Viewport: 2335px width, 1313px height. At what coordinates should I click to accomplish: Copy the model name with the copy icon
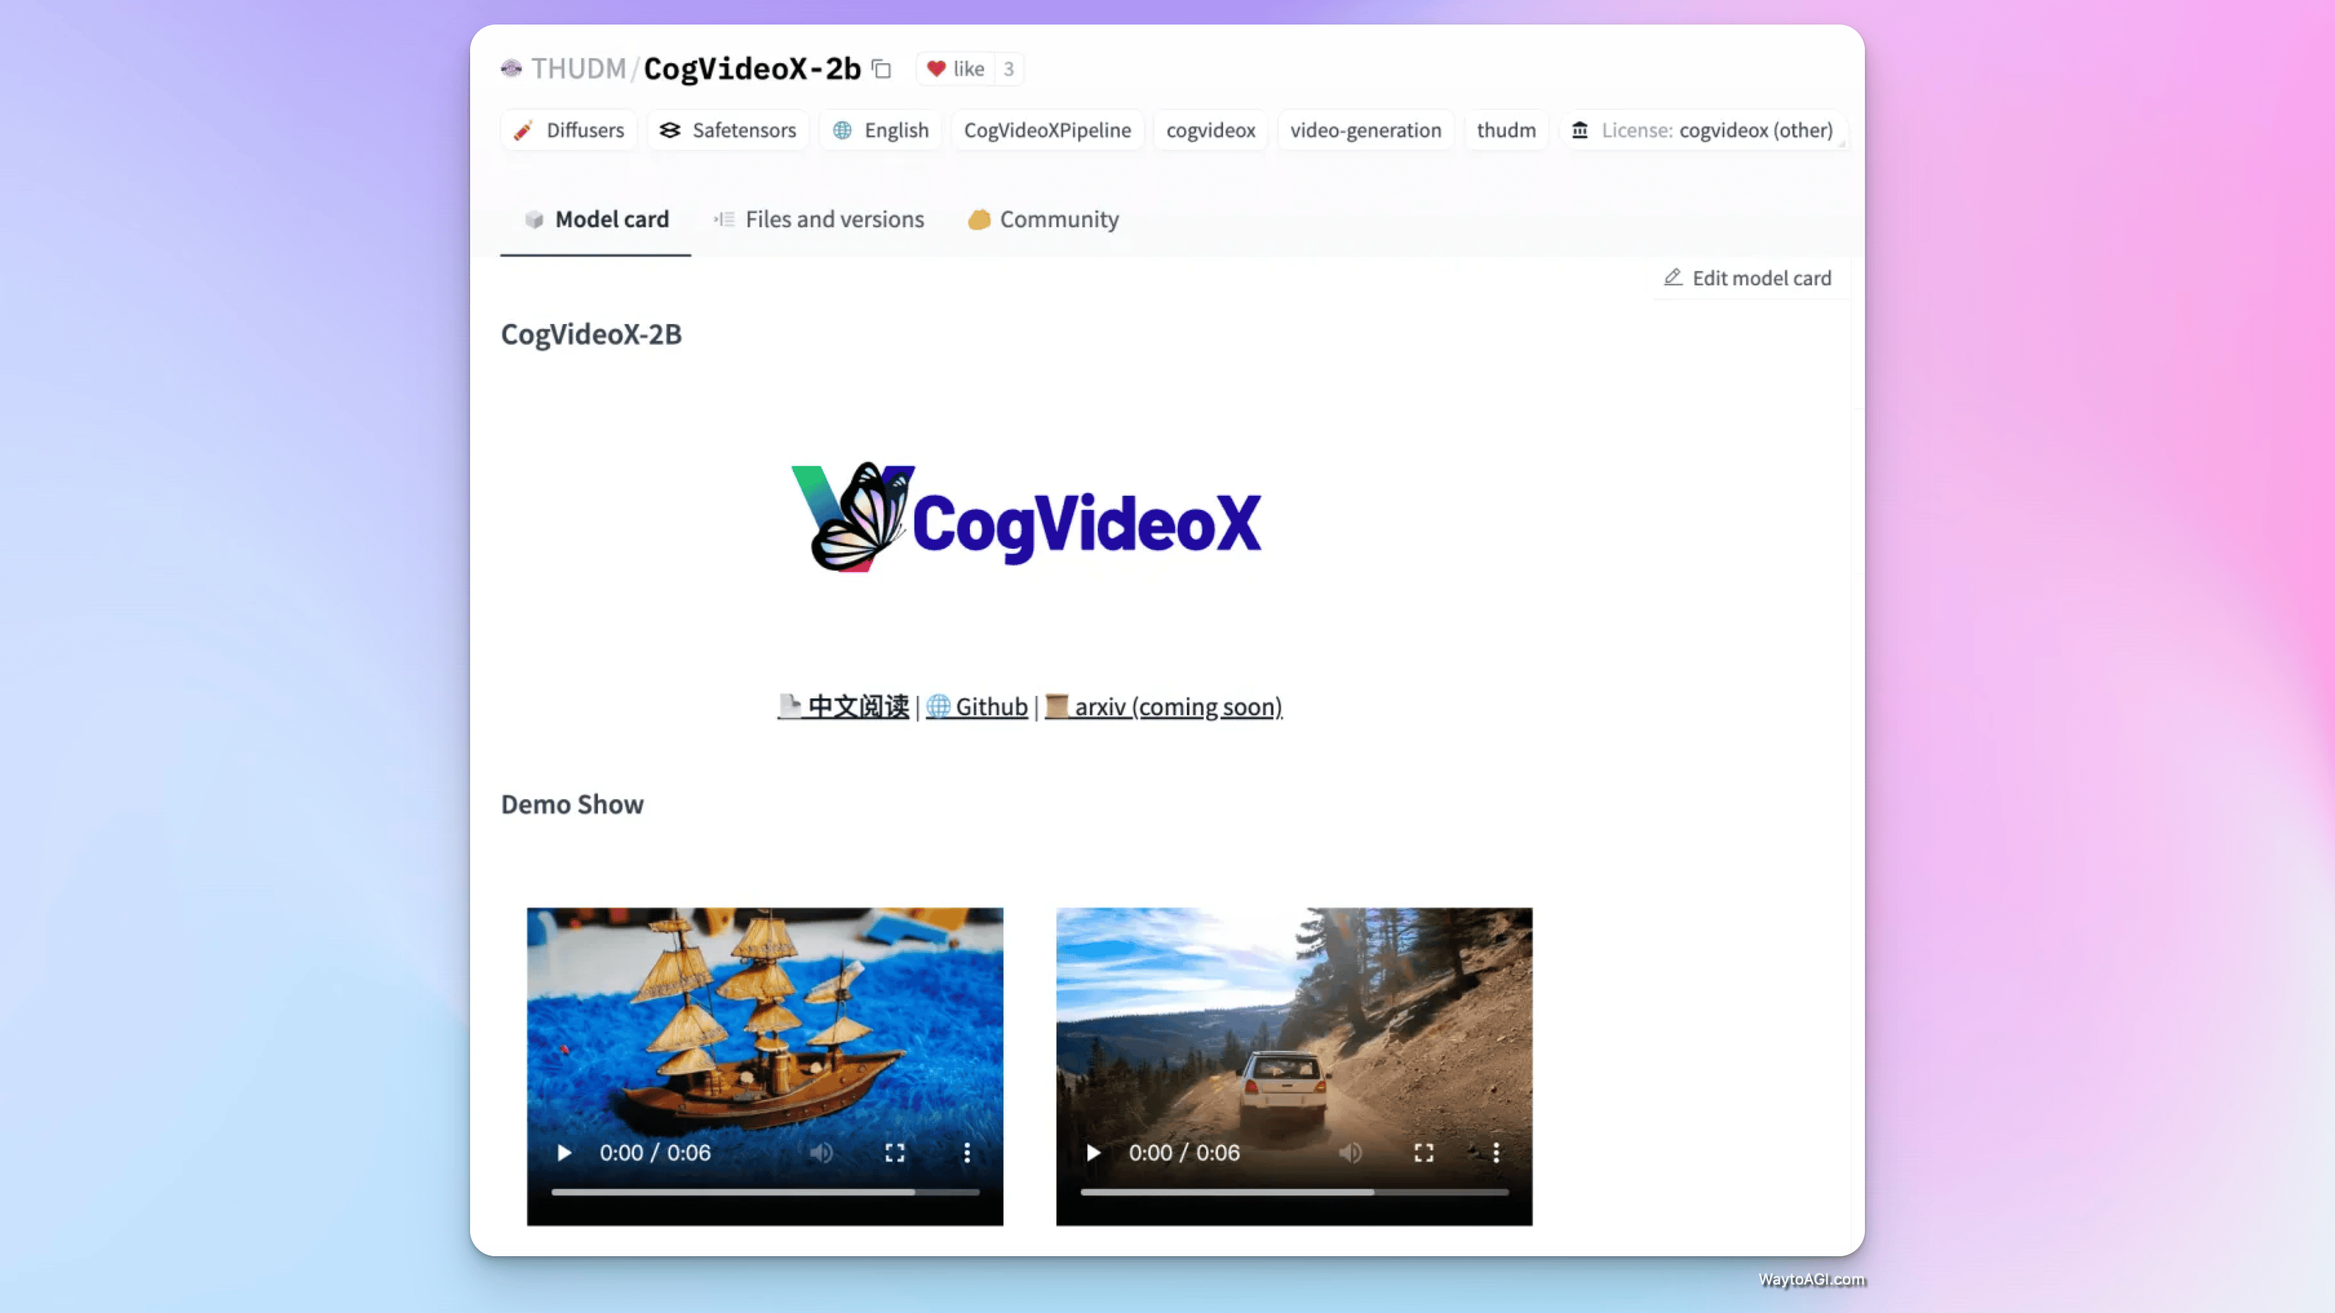pyautogui.click(x=881, y=69)
